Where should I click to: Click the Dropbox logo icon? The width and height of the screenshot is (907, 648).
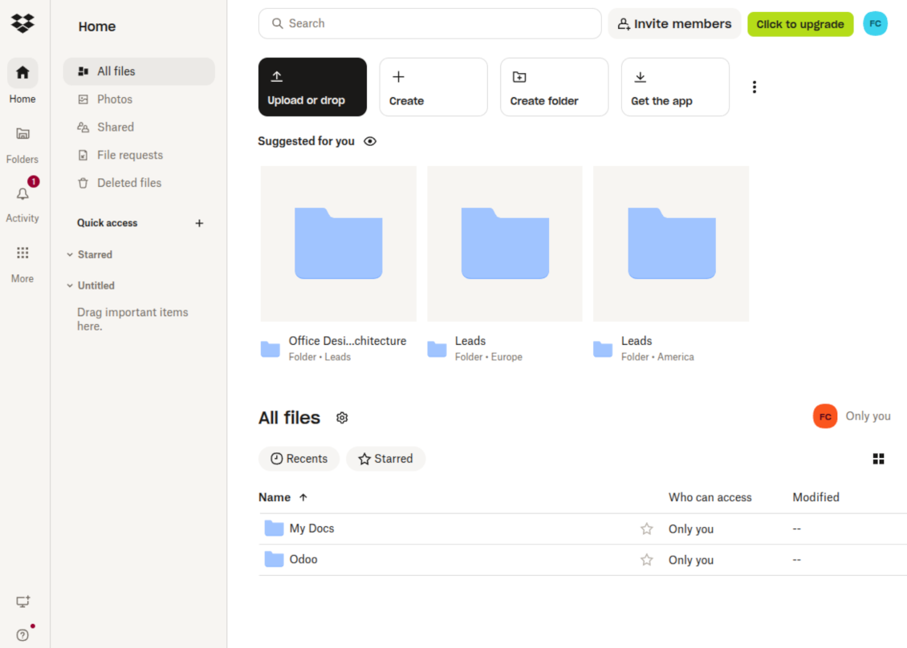pos(22,24)
